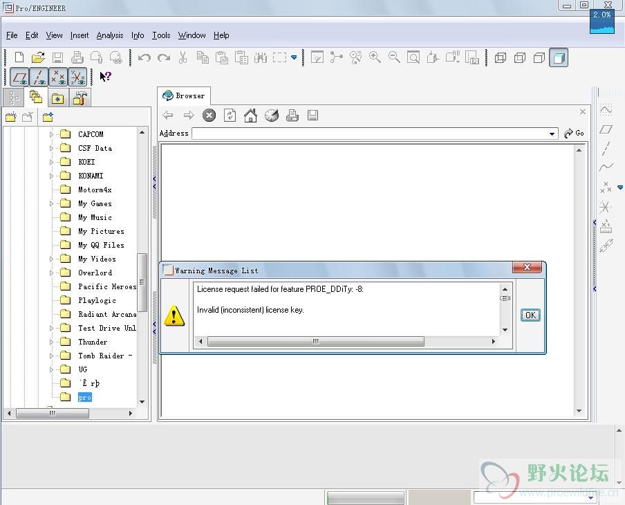The height and width of the screenshot is (505, 625).
Task: Create a new file with the New icon
Action: [19, 57]
